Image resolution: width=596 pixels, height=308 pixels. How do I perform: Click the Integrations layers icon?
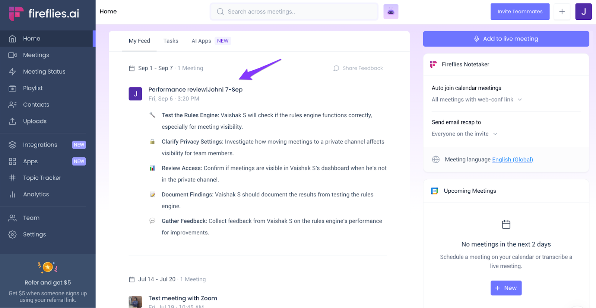(12, 145)
